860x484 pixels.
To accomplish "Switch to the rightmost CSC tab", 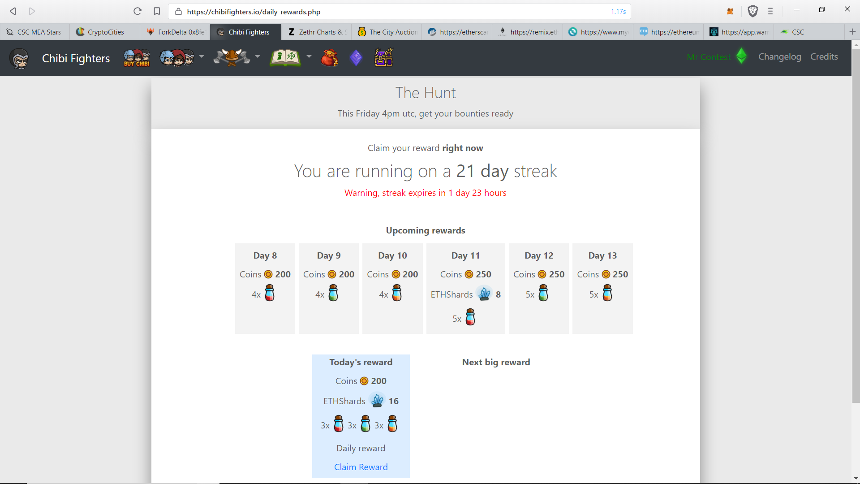I will (x=809, y=32).
